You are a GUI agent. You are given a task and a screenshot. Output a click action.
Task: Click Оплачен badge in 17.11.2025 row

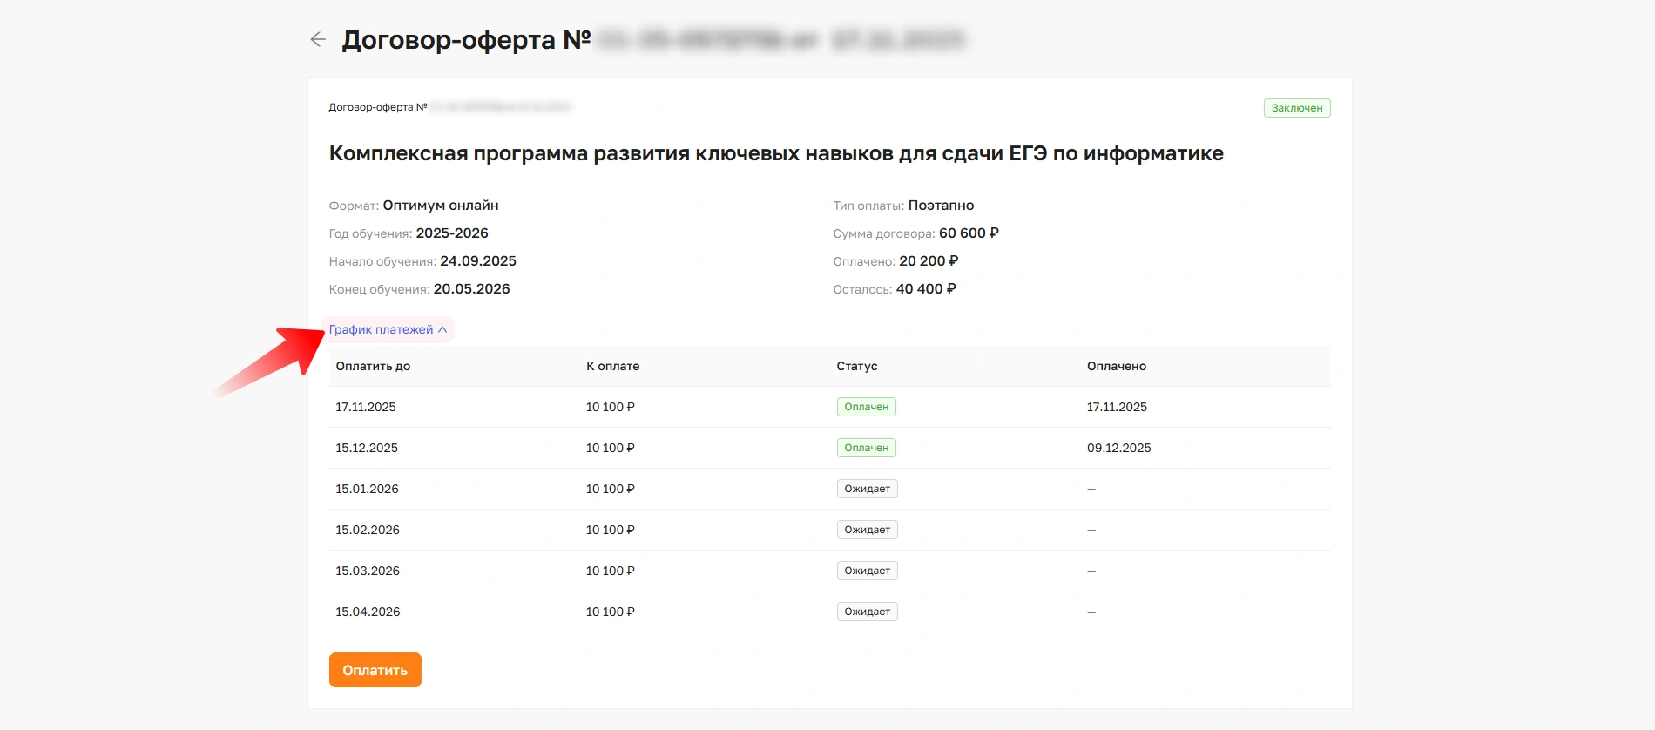tap(866, 407)
